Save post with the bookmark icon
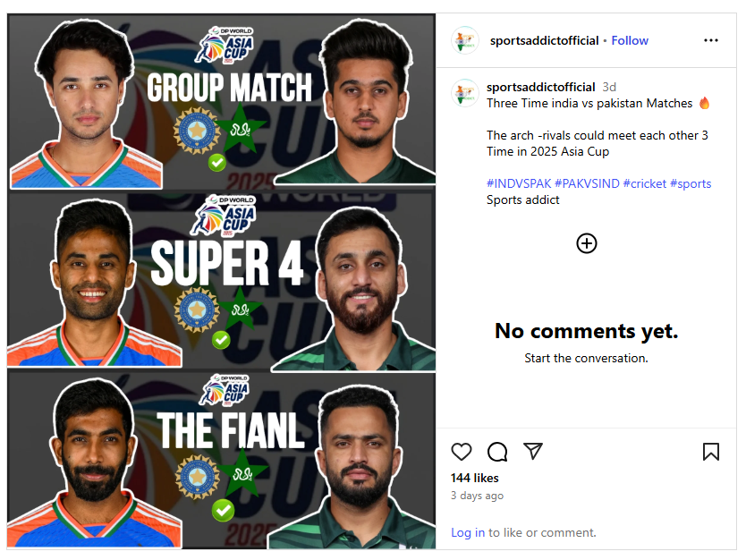The image size is (746, 560). pos(711,452)
